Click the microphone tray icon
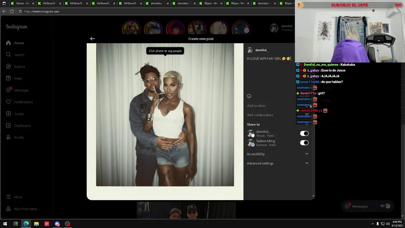Viewport: 405px width, 228px height. click(x=377, y=224)
